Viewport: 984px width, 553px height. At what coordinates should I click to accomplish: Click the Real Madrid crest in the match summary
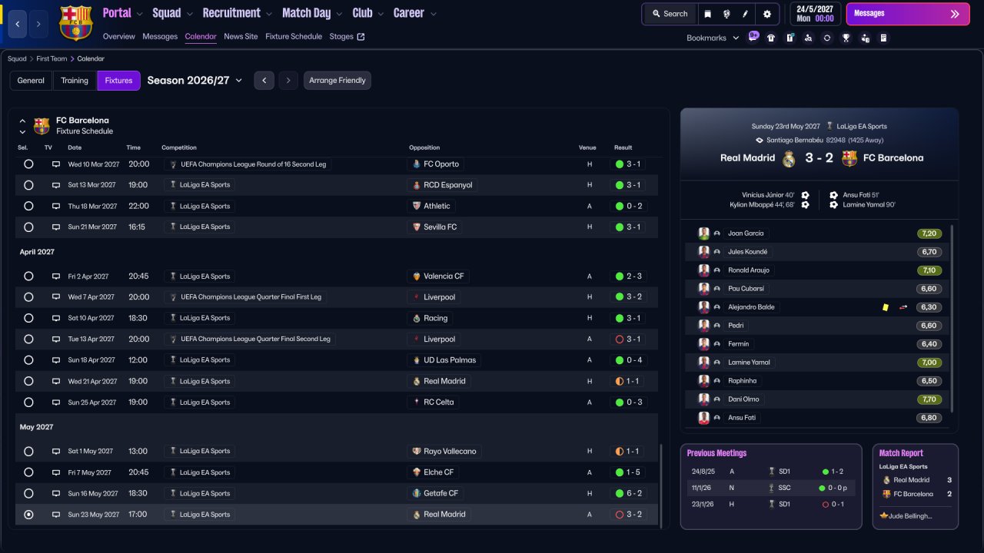(x=789, y=158)
